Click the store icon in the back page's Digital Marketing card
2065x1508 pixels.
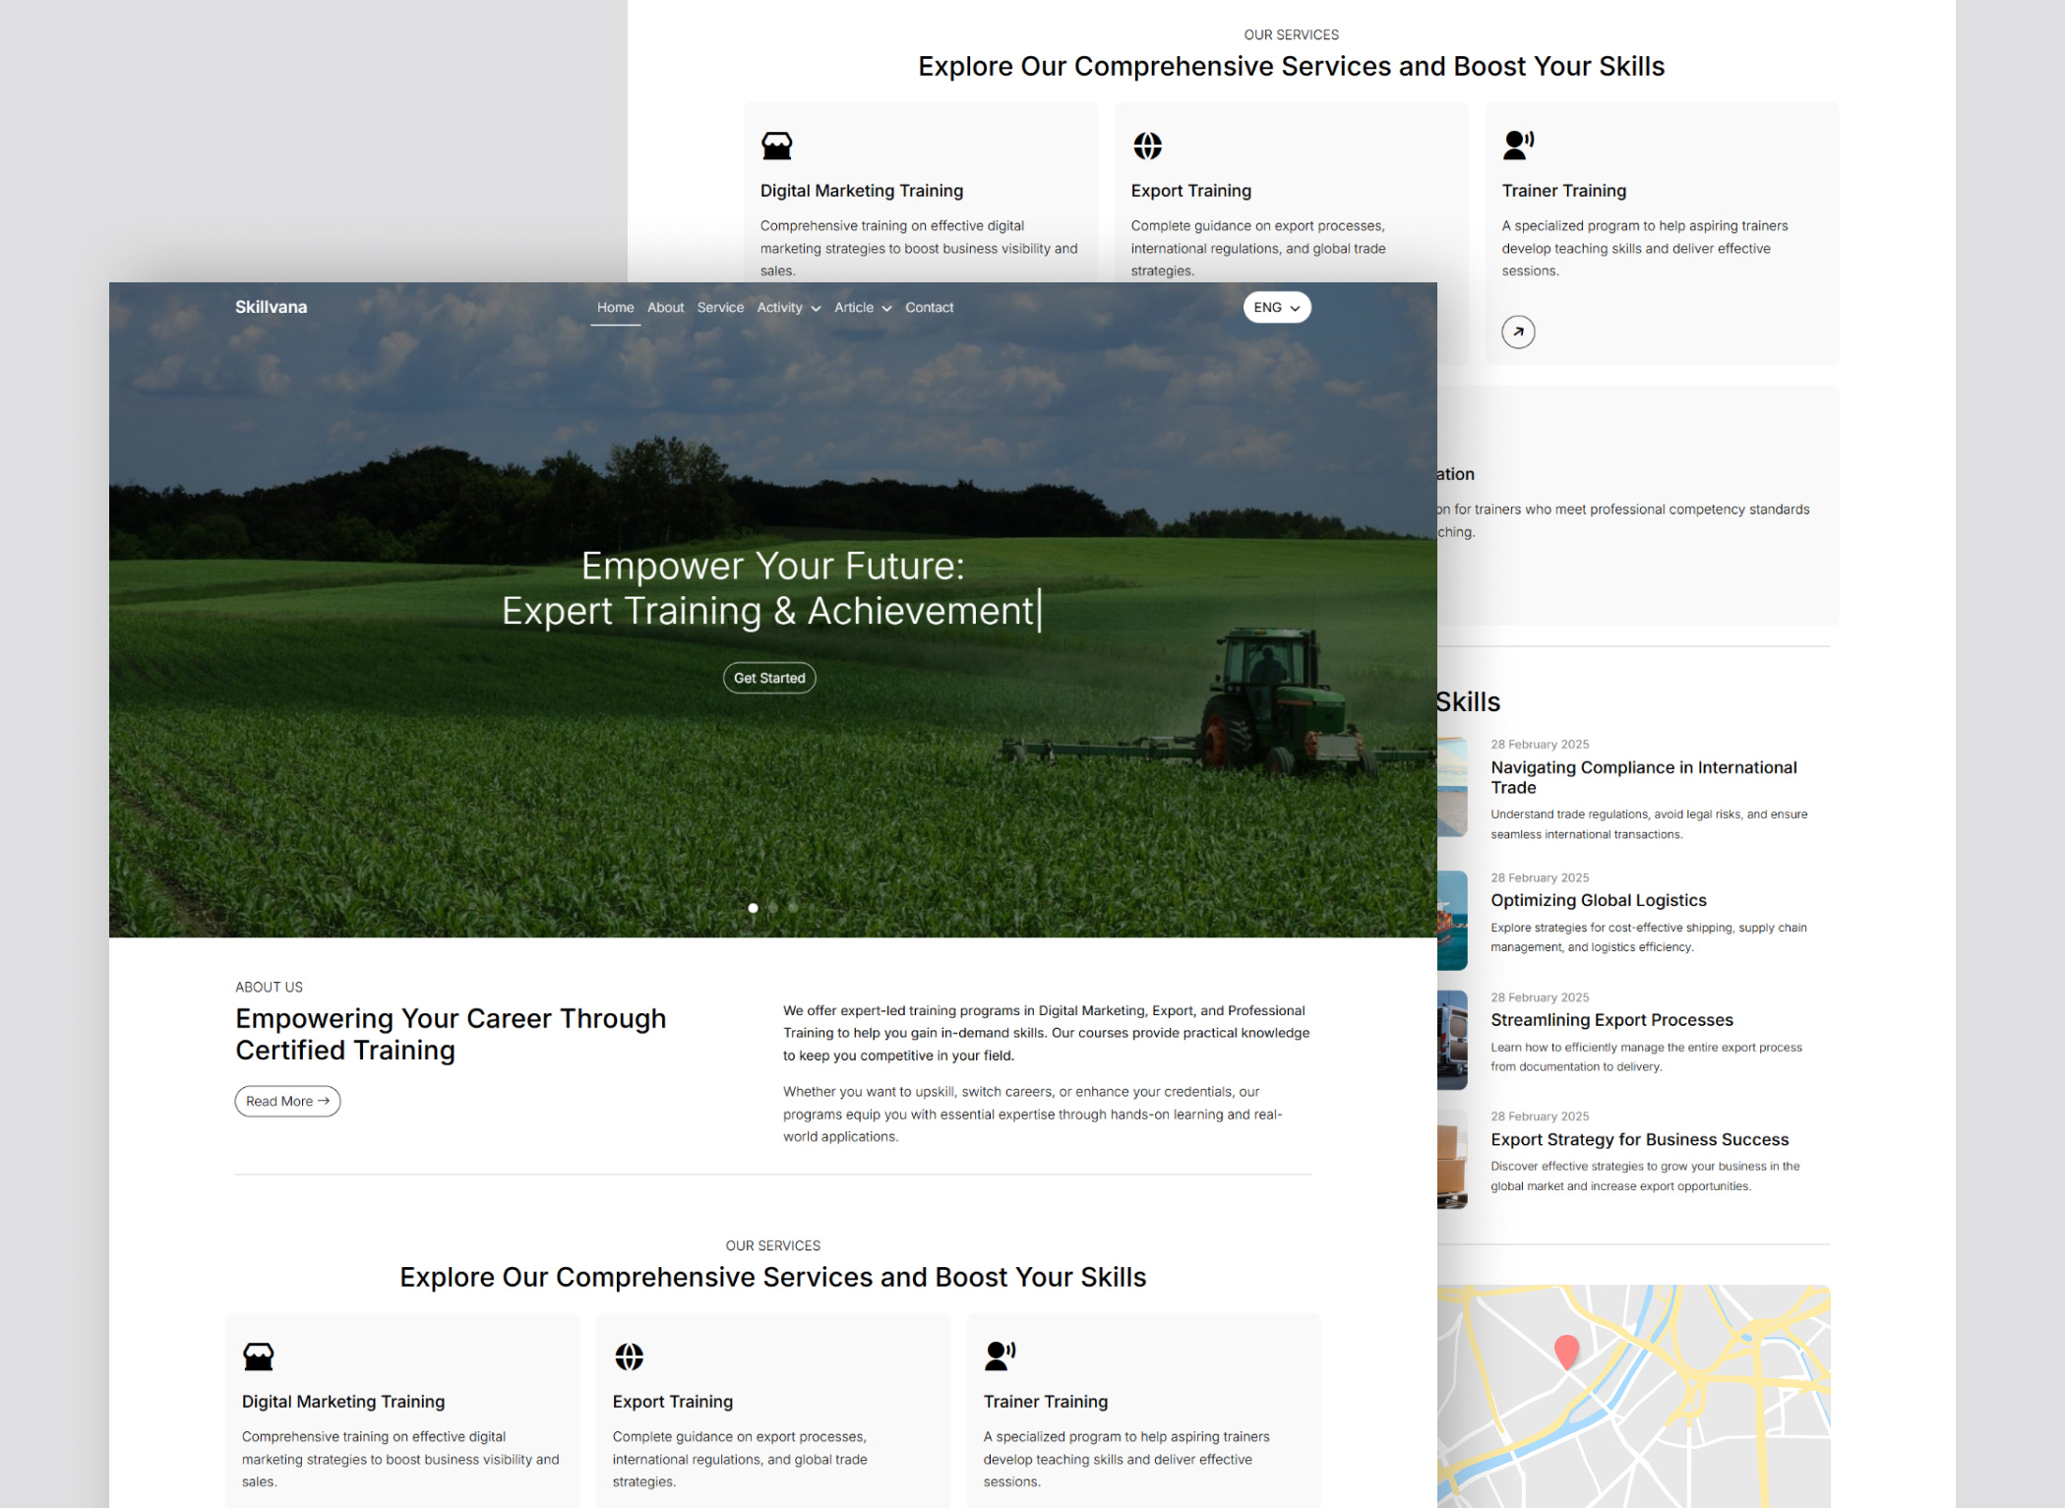pos(776,146)
